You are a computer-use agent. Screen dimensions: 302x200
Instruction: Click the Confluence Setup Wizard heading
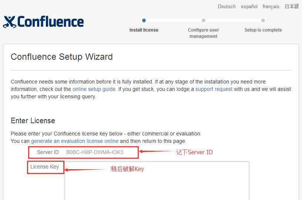coord(62,57)
